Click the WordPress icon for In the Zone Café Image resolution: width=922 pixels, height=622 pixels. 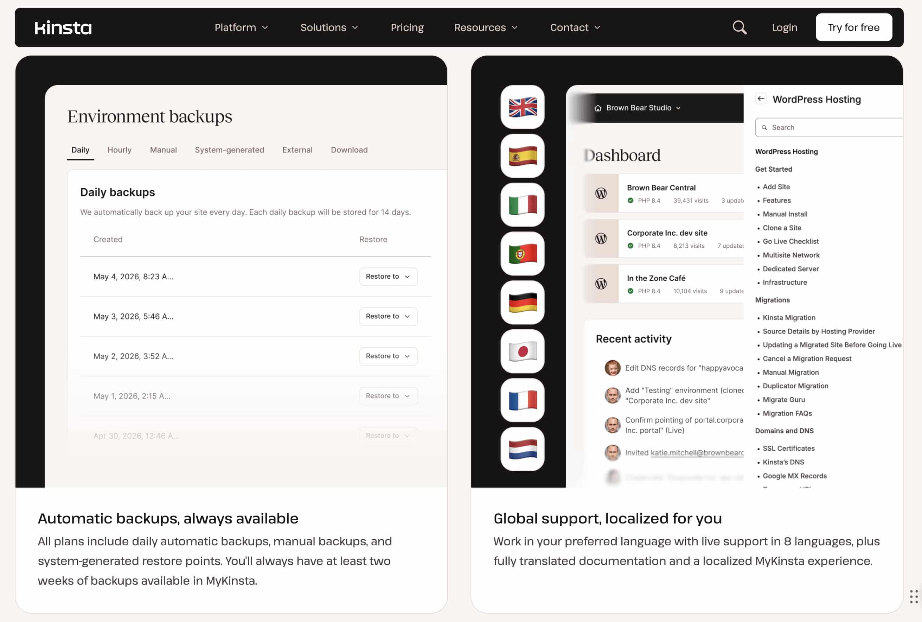coord(601,284)
